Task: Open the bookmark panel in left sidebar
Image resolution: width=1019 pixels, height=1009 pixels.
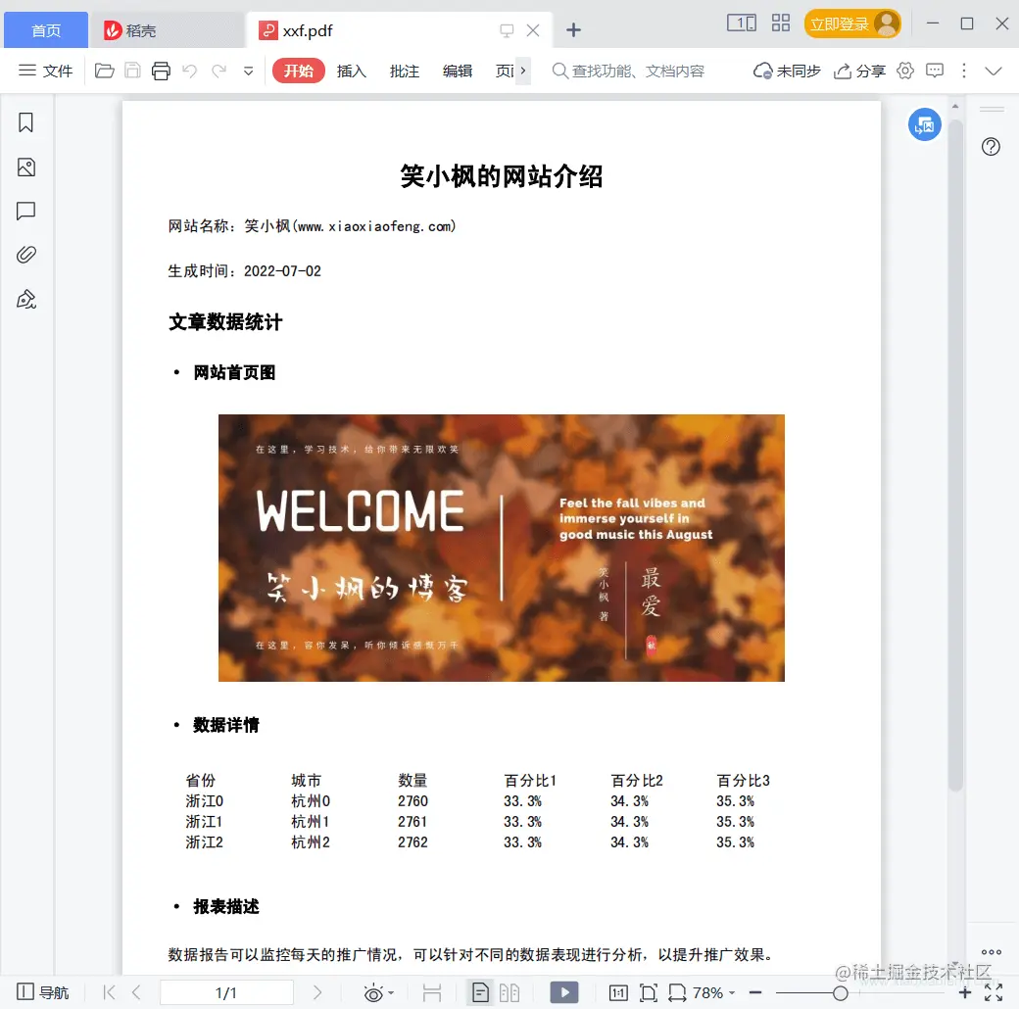Action: click(26, 122)
